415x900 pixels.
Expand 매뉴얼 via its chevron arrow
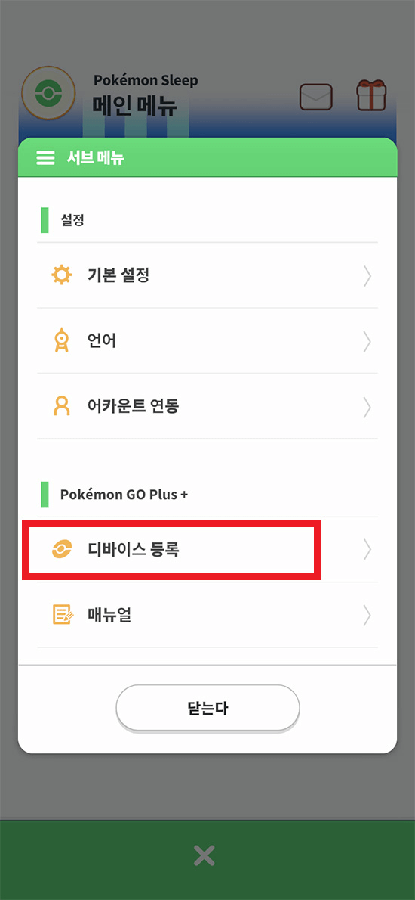367,616
